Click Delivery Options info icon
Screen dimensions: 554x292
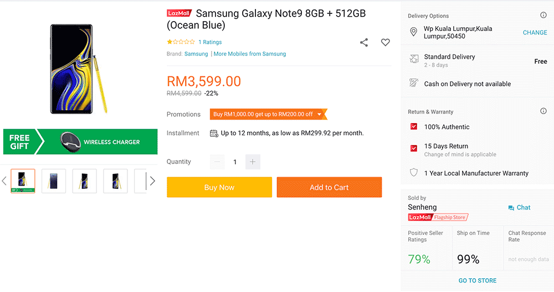(543, 16)
